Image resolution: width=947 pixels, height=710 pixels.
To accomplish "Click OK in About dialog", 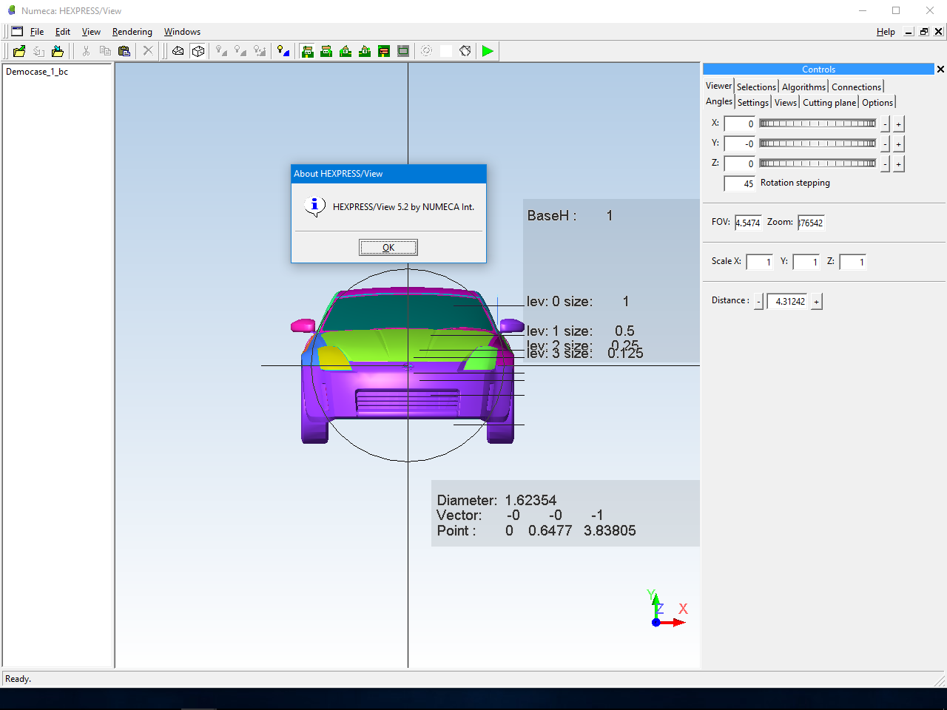I will coord(388,248).
